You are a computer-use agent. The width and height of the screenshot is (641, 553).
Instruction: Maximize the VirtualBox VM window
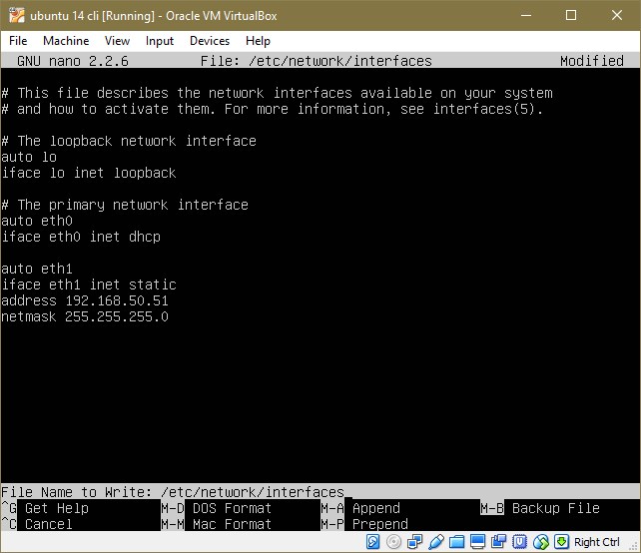[571, 16]
